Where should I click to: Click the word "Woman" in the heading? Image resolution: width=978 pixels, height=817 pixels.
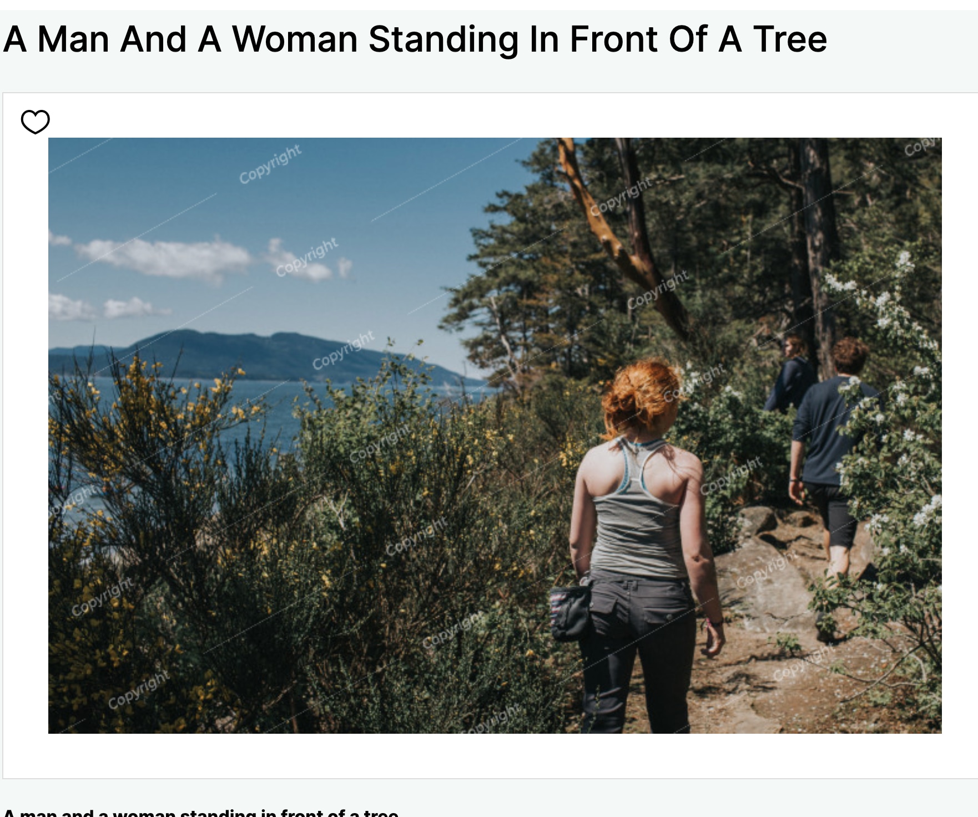pyautogui.click(x=295, y=39)
